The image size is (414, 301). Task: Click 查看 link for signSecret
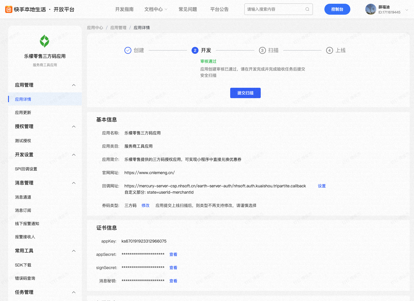pos(173,268)
